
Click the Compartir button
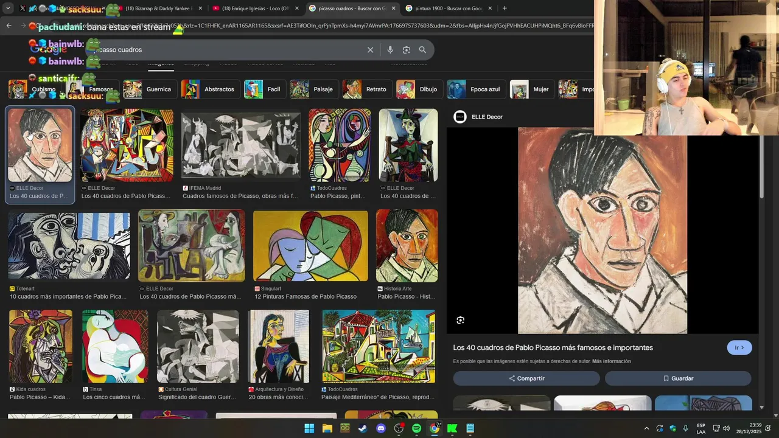526,378
